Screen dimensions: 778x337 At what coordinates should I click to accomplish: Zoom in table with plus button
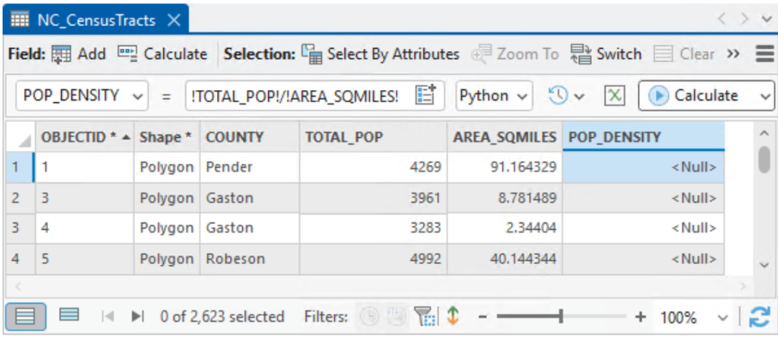click(x=641, y=316)
